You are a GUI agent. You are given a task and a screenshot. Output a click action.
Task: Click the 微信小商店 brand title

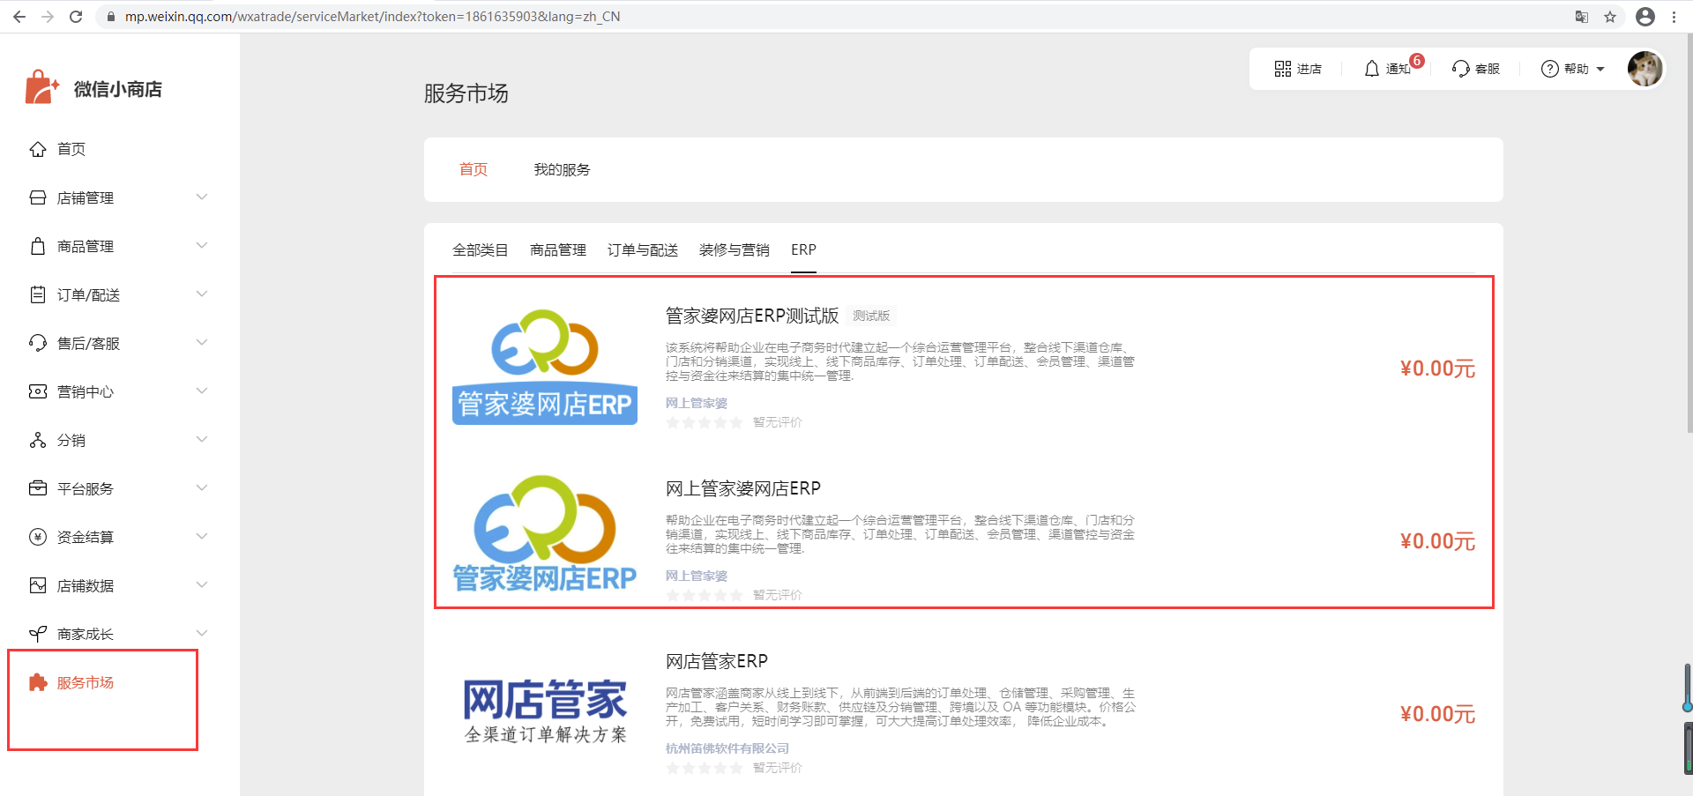pyautogui.click(x=118, y=89)
